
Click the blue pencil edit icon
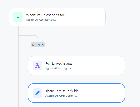click(37, 93)
